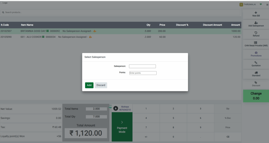Viewport: 269px width, 143px height.
Task: Click the Enter points field
Action: (x=143, y=73)
